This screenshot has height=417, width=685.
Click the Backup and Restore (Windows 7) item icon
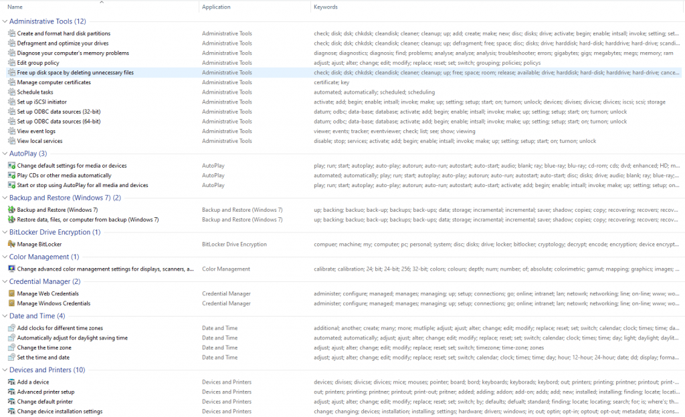point(12,210)
